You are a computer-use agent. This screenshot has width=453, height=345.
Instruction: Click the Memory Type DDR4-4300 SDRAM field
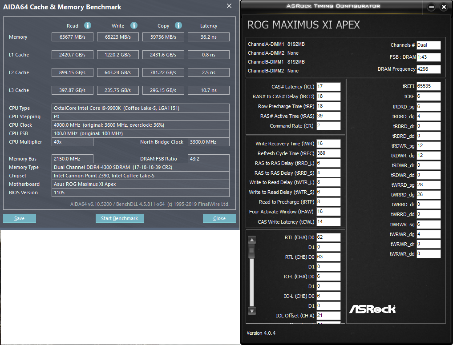pyautogui.click(x=141, y=167)
